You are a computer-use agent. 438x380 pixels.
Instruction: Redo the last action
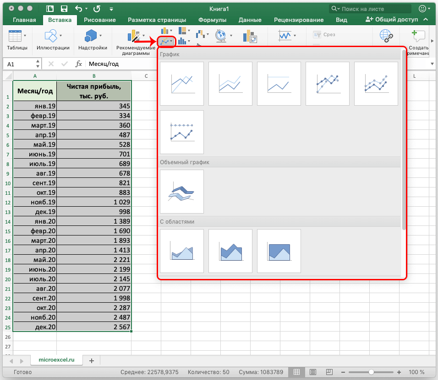pos(97,9)
